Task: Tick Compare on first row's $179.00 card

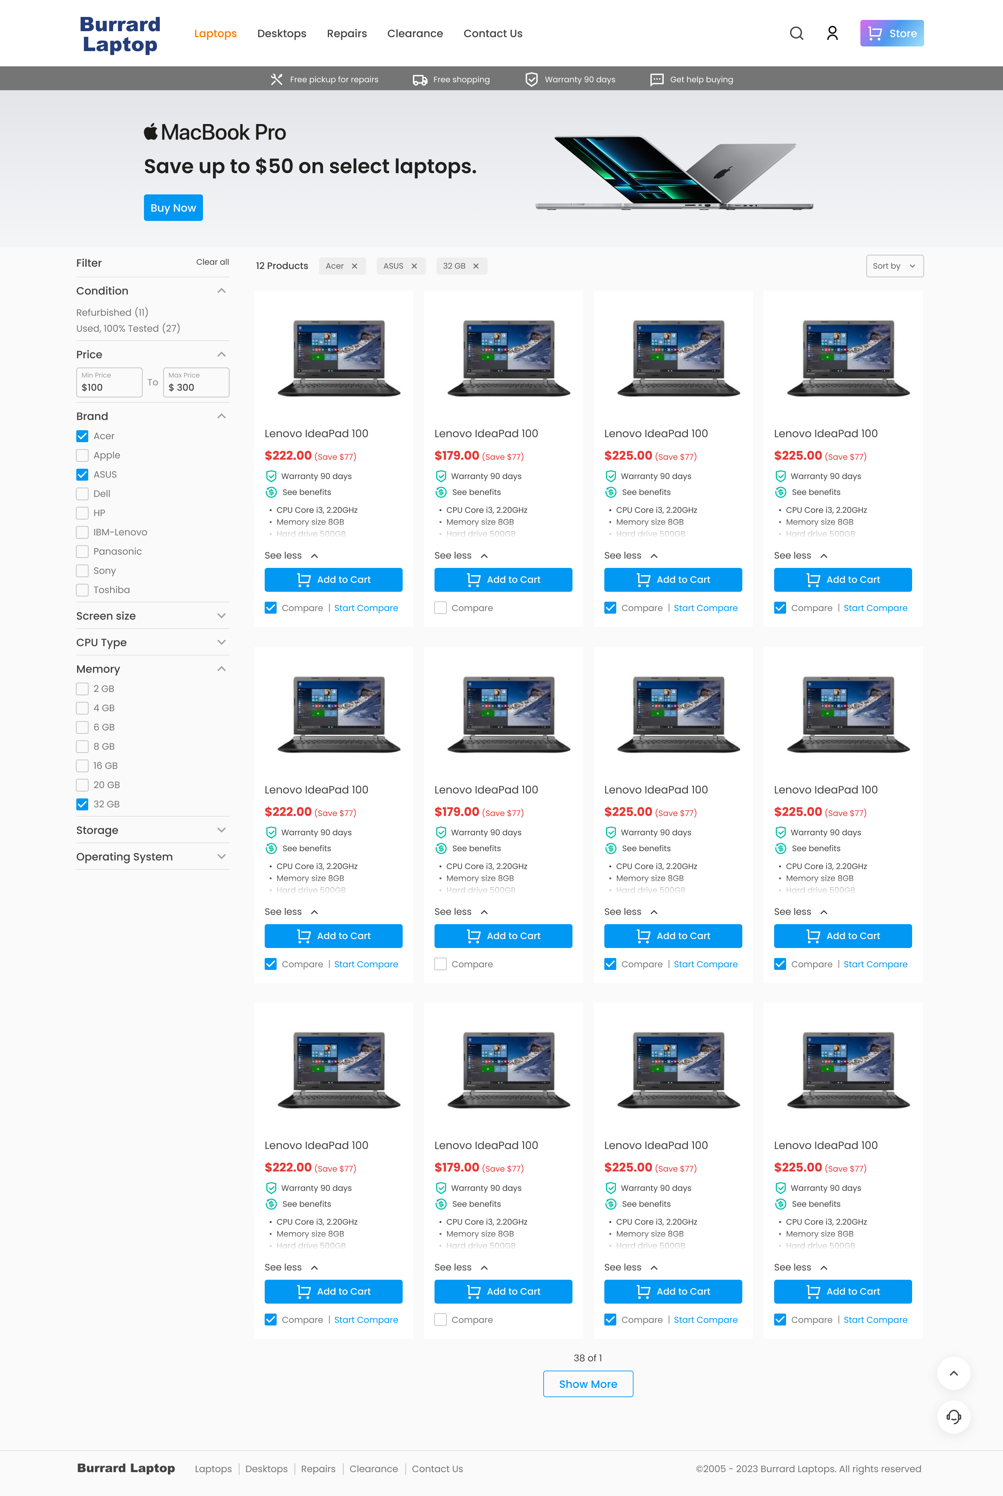Action: pos(440,608)
